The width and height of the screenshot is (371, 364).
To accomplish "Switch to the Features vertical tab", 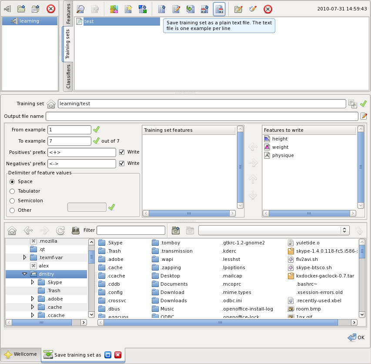I will pos(68,13).
